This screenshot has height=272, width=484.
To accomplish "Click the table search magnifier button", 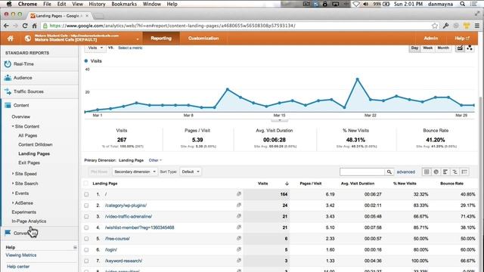I will coord(389,172).
